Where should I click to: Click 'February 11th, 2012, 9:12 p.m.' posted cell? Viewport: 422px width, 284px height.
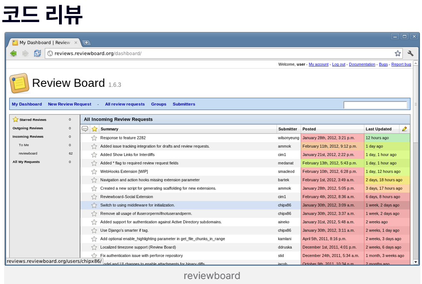[x=332, y=146]
